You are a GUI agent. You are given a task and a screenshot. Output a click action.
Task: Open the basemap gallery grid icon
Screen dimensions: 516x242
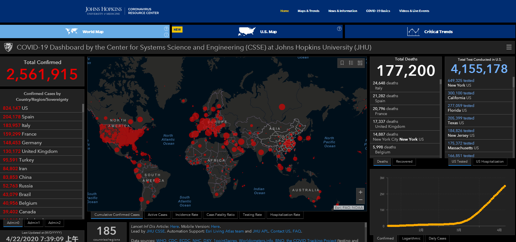point(360,63)
